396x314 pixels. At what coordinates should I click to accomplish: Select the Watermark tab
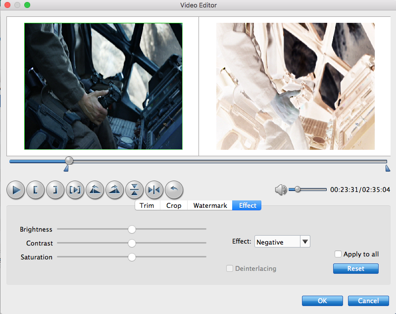210,205
